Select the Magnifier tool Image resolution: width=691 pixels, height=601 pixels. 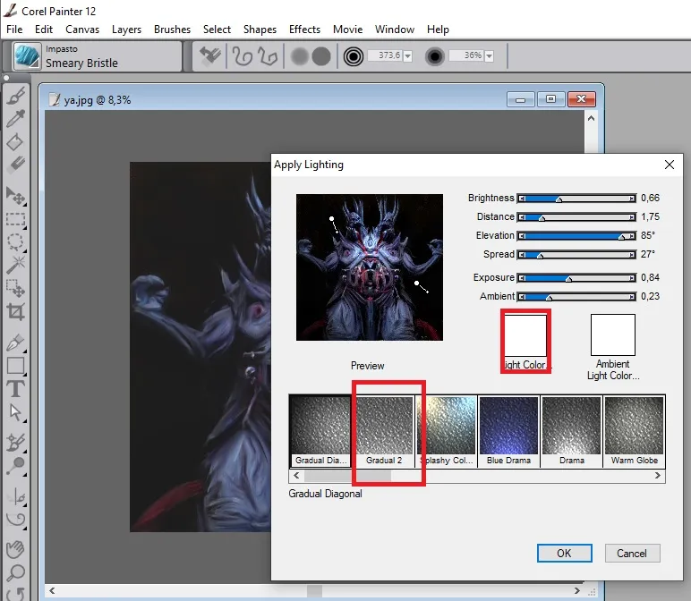point(15,572)
